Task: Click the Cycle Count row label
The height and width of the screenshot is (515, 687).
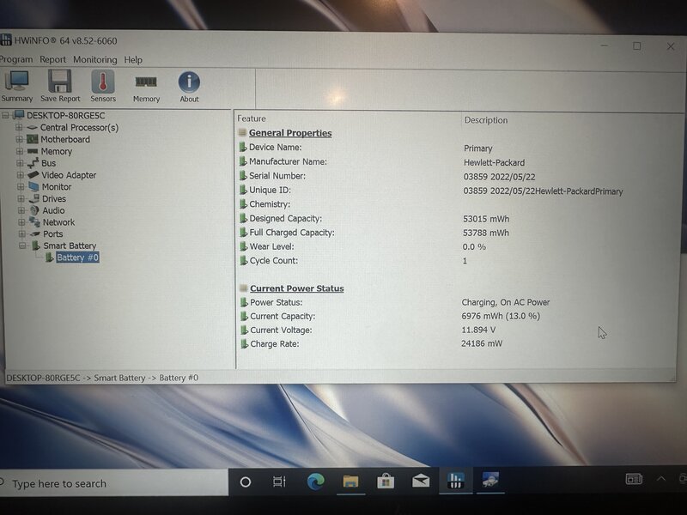Action: coord(274,260)
